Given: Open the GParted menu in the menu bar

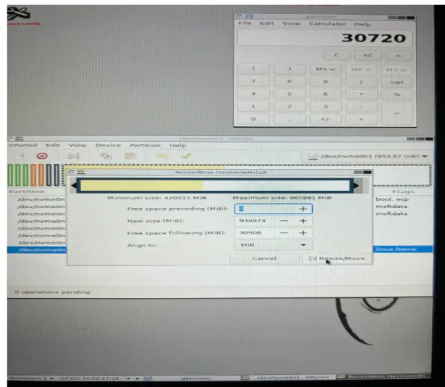Looking at the screenshot, I should (23, 145).
